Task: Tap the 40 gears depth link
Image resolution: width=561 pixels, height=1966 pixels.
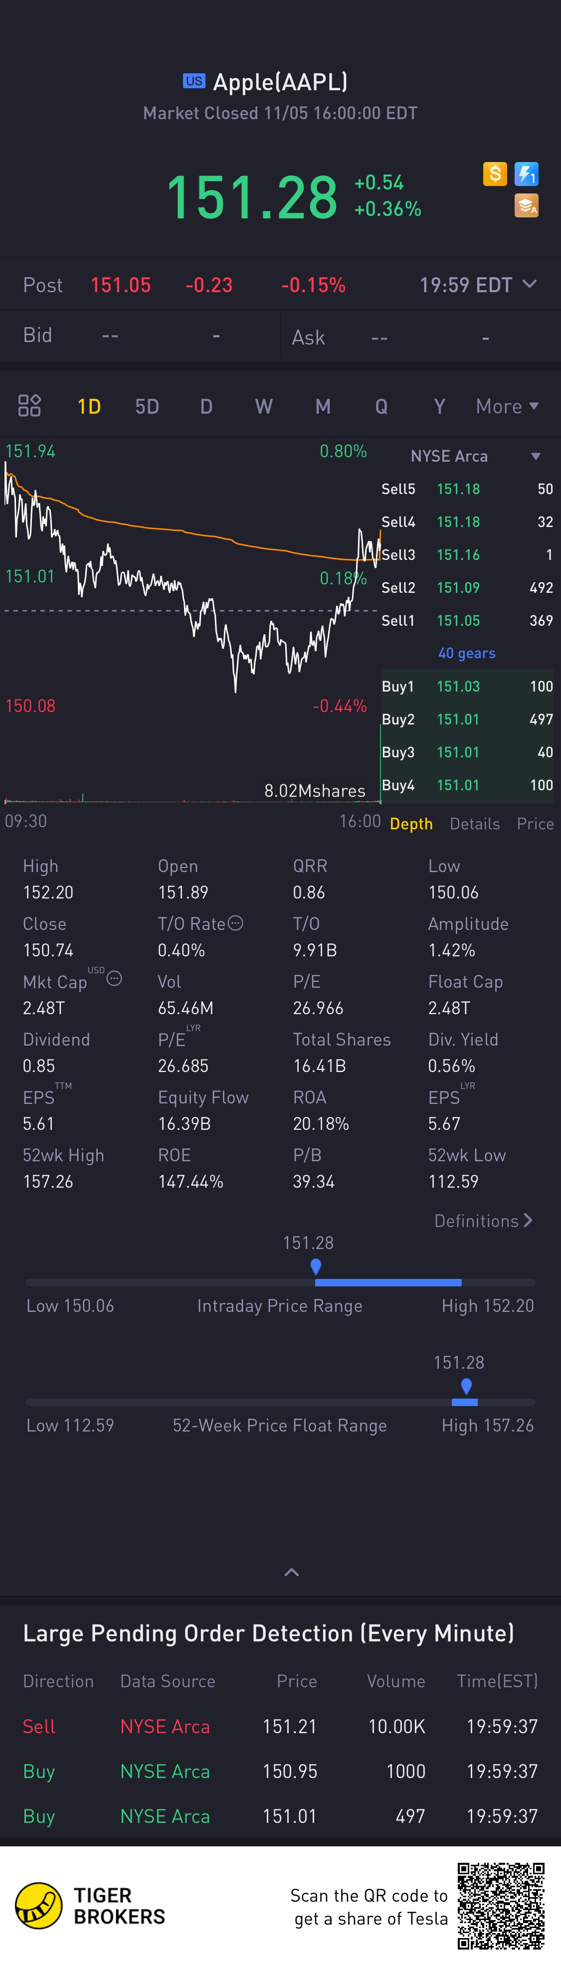Action: point(466,653)
